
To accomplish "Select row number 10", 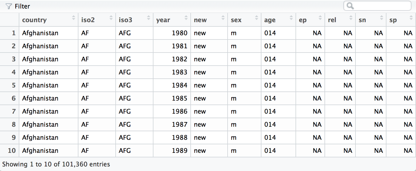I will (12, 151).
